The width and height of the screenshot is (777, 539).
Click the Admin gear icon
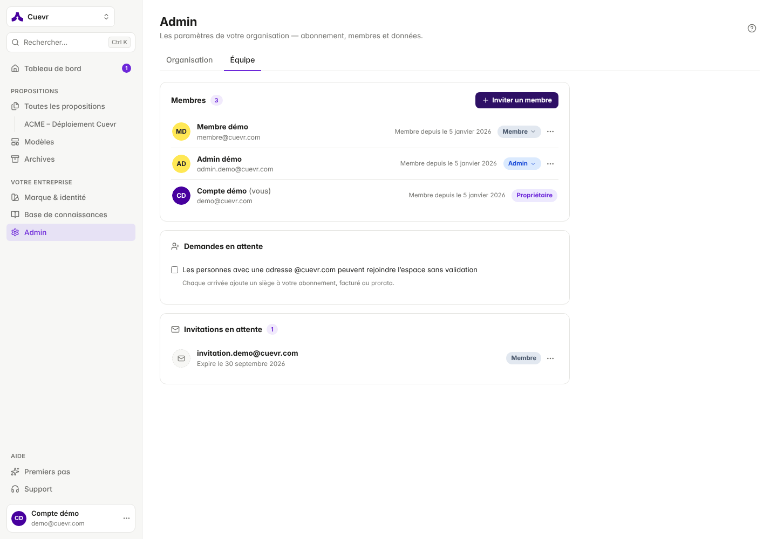pos(15,232)
